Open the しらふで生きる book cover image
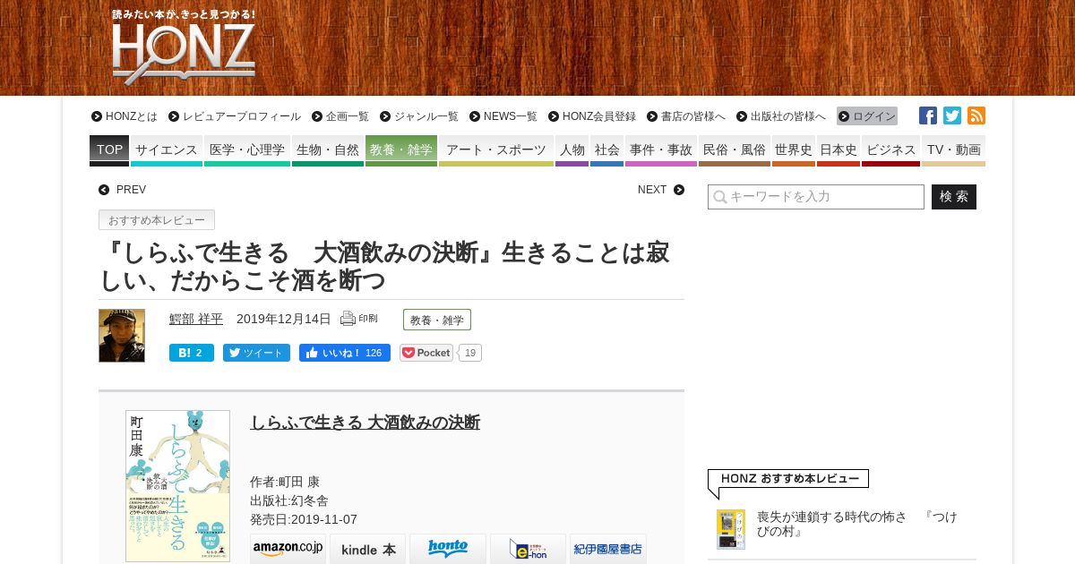1075x564 pixels. [178, 486]
